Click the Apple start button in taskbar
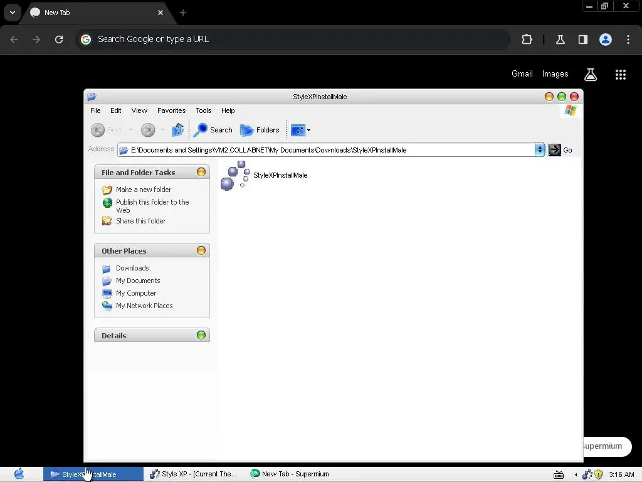Image resolution: width=642 pixels, height=482 pixels. (x=19, y=474)
